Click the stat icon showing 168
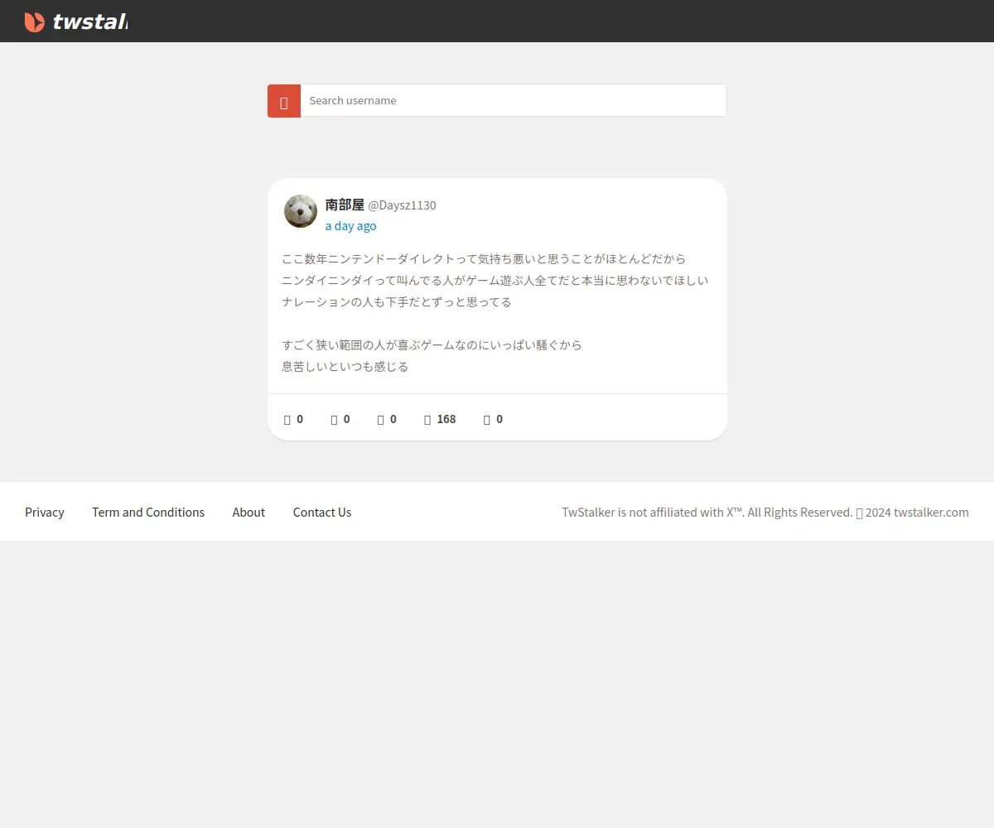The width and height of the screenshot is (994, 828). [427, 420]
